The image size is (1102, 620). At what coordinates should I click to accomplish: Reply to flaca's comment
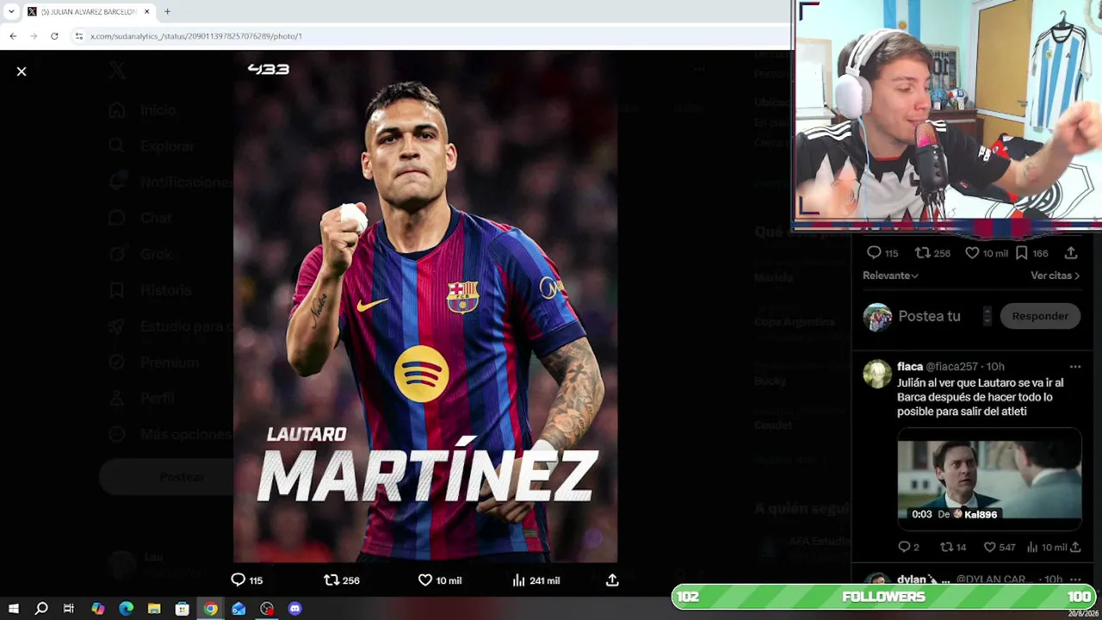tap(904, 548)
